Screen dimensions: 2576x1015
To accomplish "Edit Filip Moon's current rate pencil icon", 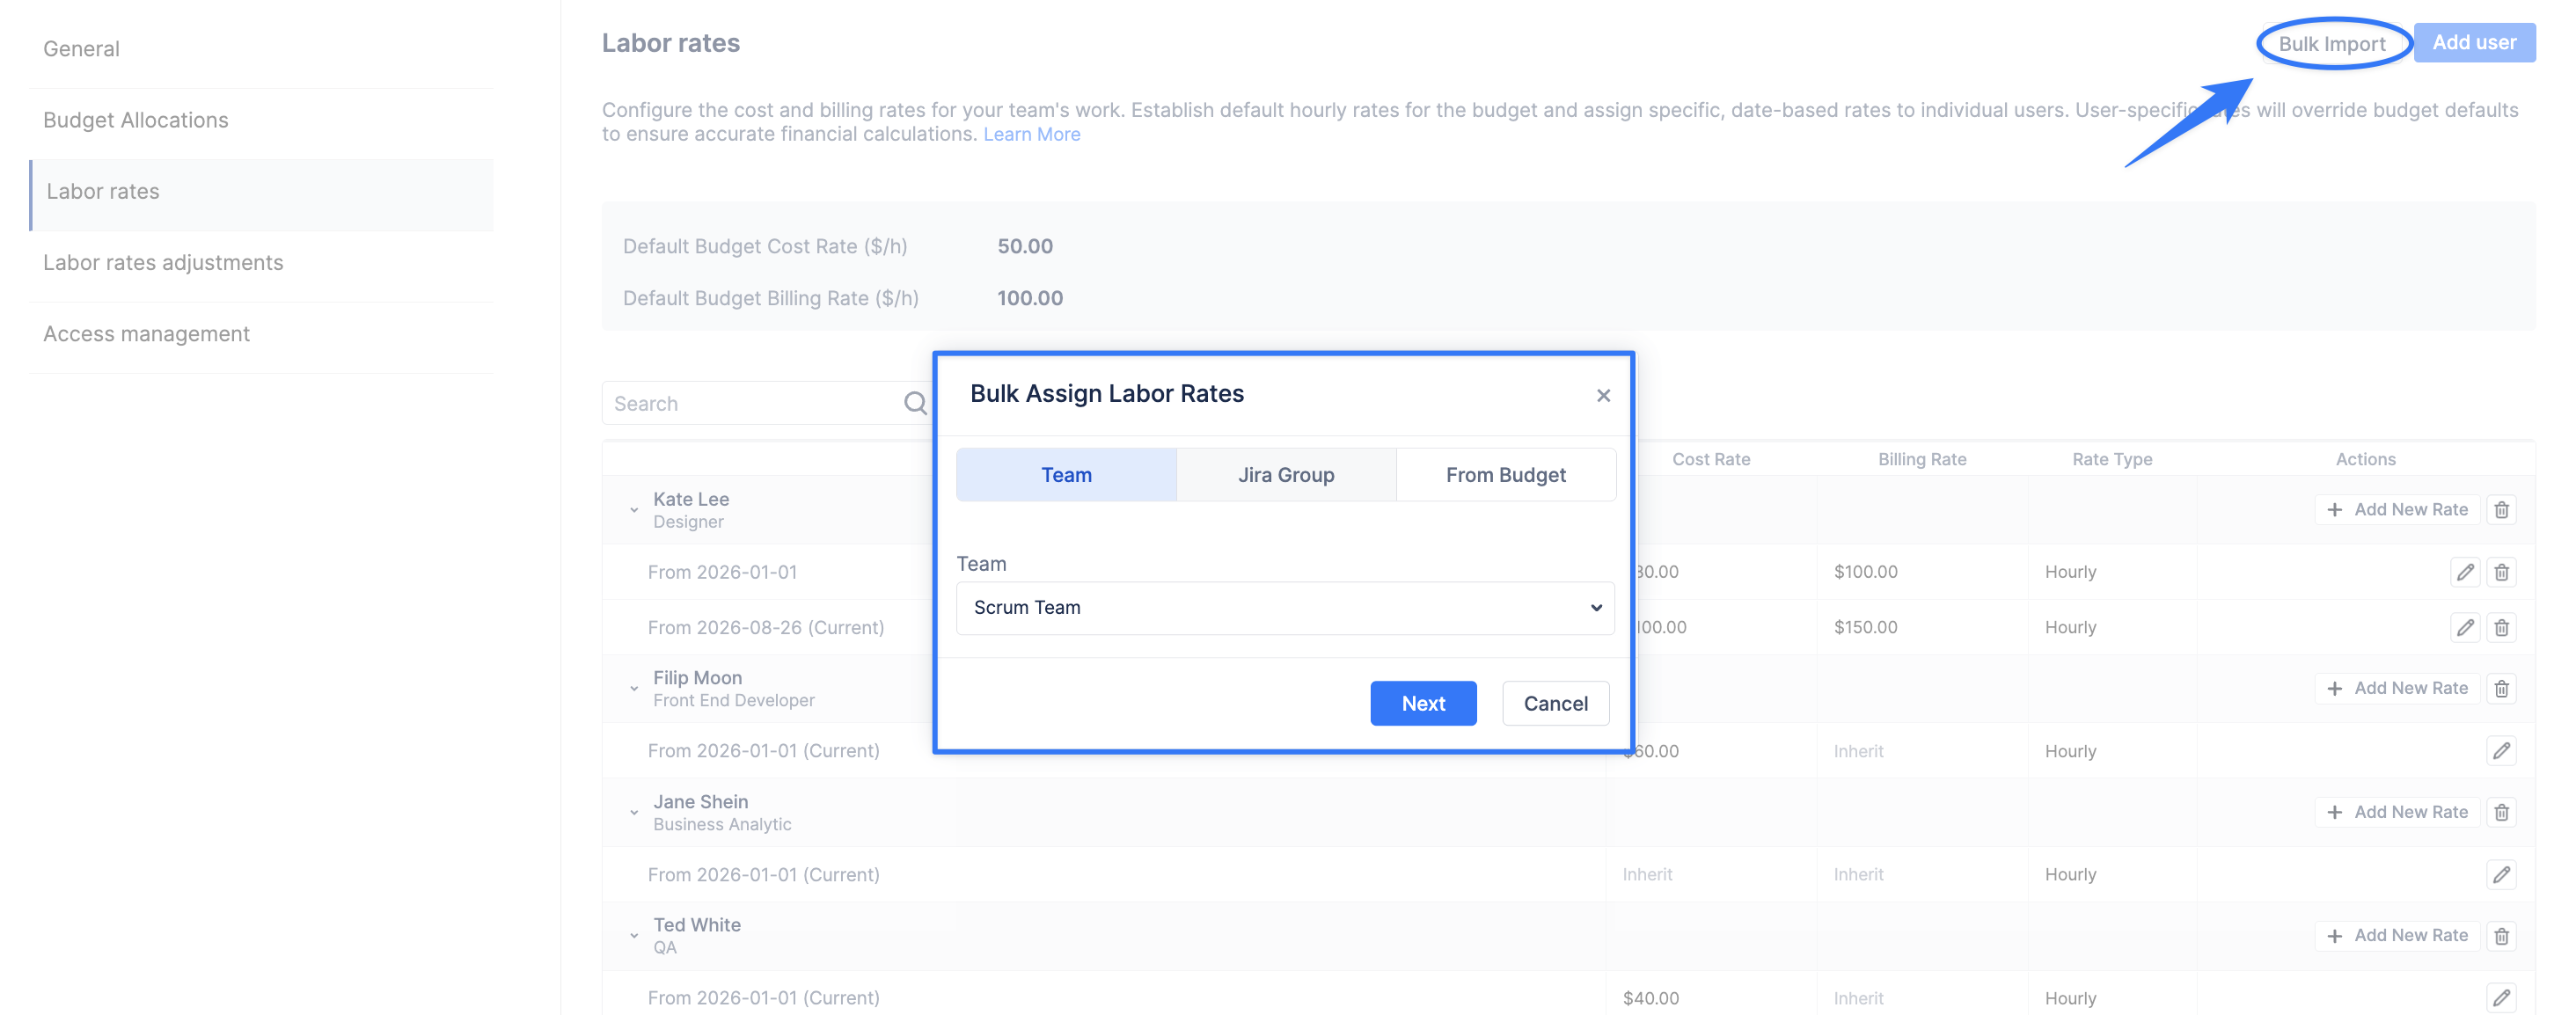I will [x=2501, y=751].
